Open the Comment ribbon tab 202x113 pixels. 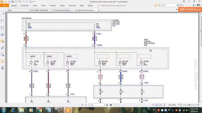25,6
